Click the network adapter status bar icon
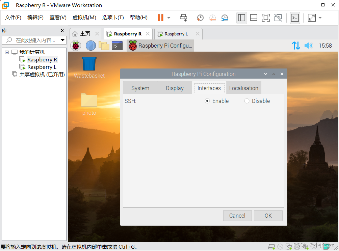 coord(288,247)
